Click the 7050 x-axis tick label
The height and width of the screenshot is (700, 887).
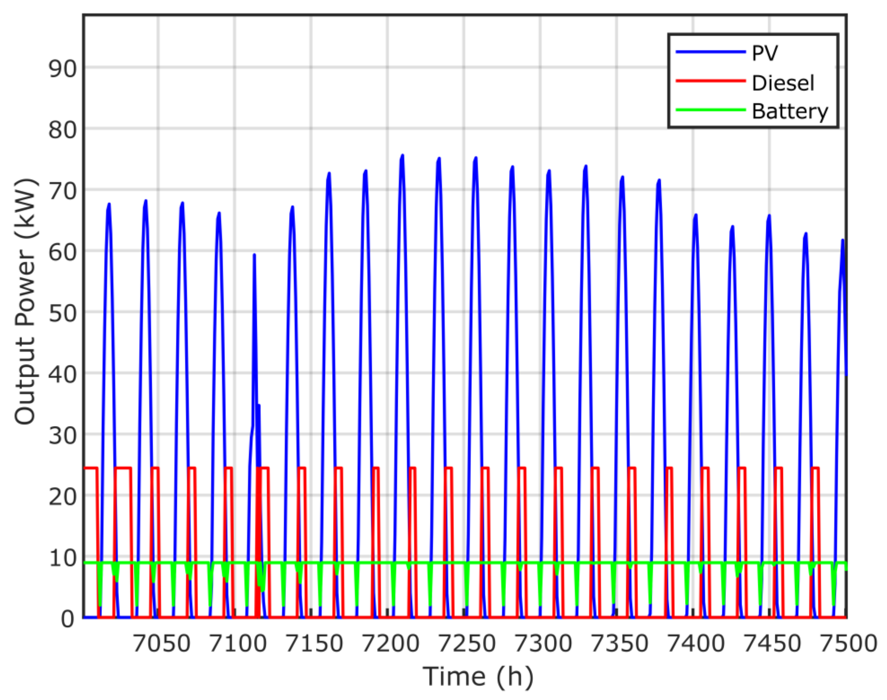(x=162, y=643)
